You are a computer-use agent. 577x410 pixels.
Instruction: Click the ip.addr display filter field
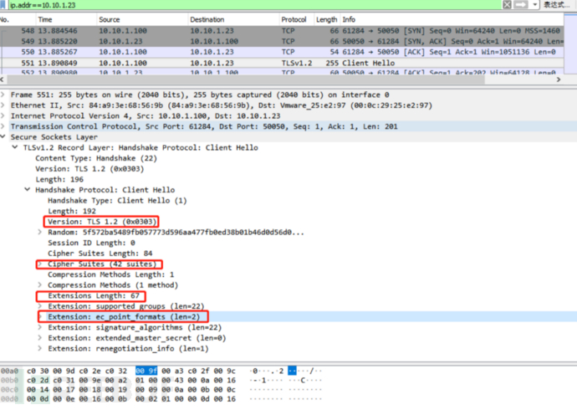point(251,5)
